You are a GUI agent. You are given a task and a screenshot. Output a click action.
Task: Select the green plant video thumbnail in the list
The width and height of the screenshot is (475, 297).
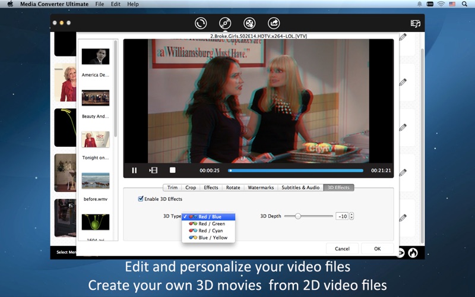[96, 222]
